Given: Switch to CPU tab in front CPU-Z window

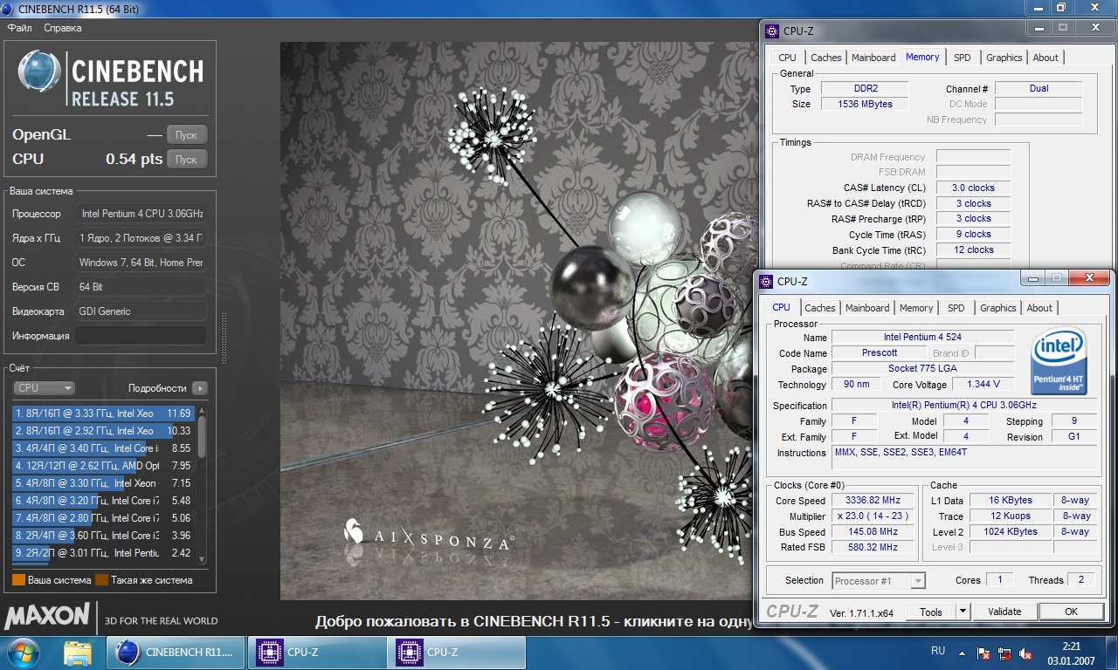Looking at the screenshot, I should click(781, 307).
